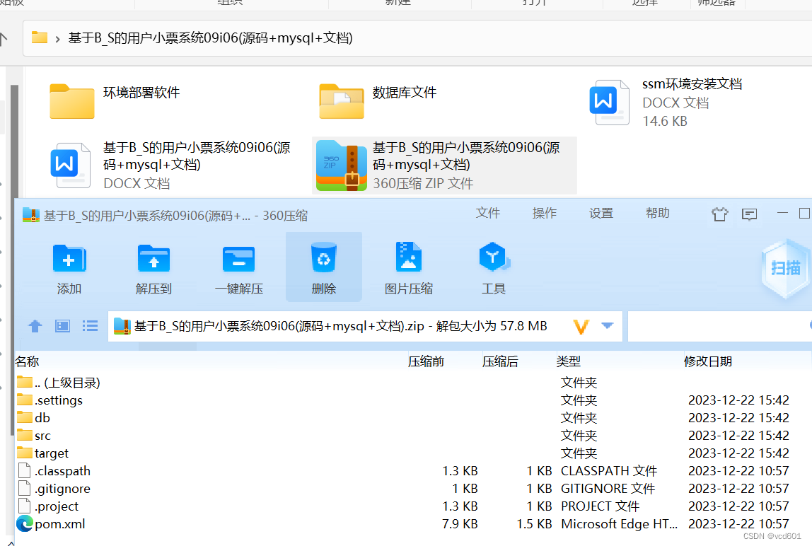Use the 一键解压 one-click extract tool

point(238,267)
